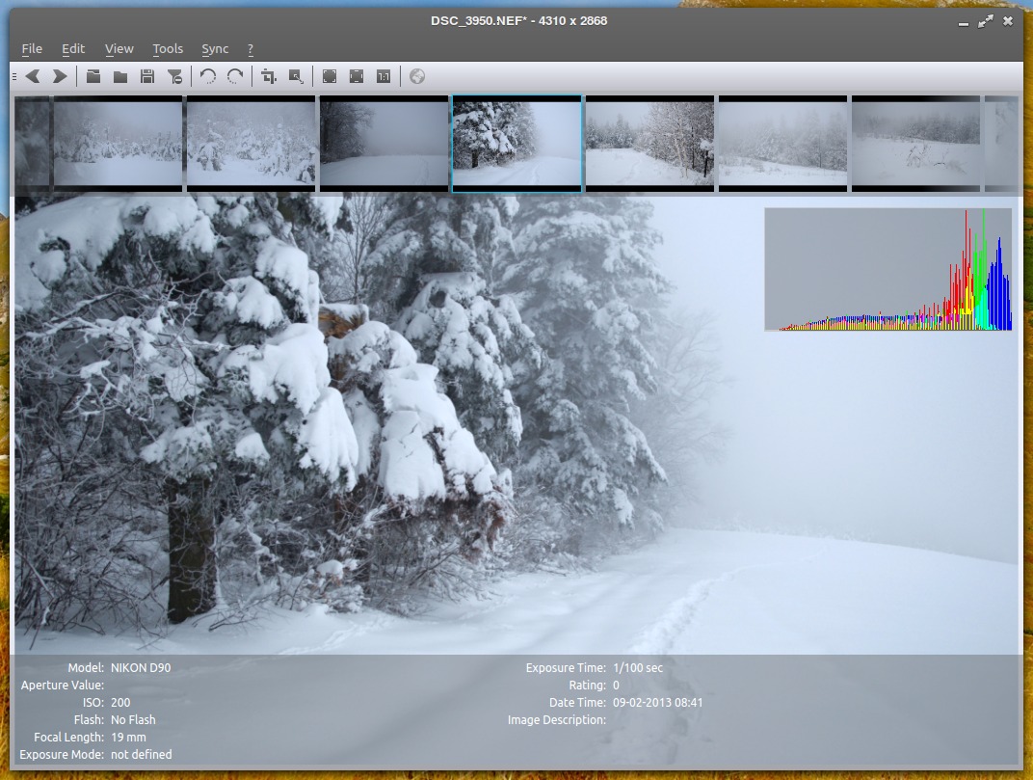The width and height of the screenshot is (1033, 780).
Task: Select the Crop tool
Action: (x=268, y=76)
